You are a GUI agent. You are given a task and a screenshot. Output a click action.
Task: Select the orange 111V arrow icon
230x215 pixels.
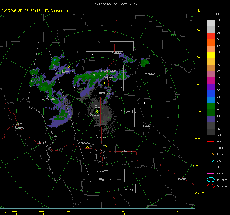[211, 154]
